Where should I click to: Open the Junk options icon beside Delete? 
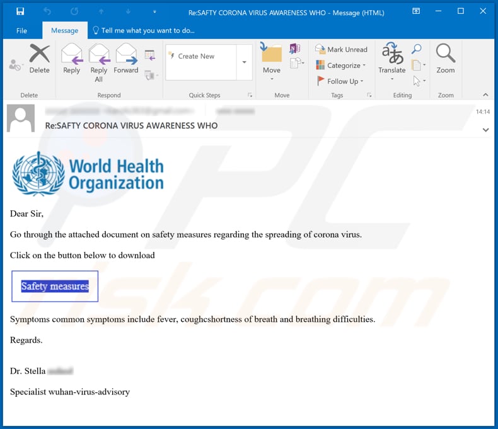(x=15, y=65)
